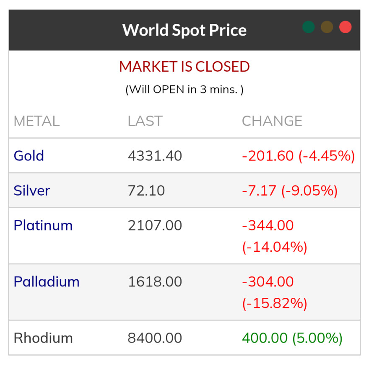369x377 pixels.
Task: Click the brown dot in the header
Action: [x=327, y=27]
